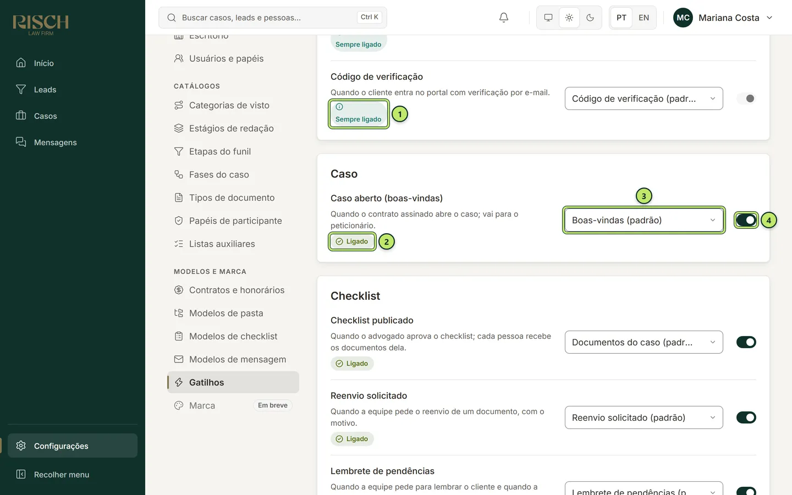Click the Mensagens chat icon

[21, 142]
